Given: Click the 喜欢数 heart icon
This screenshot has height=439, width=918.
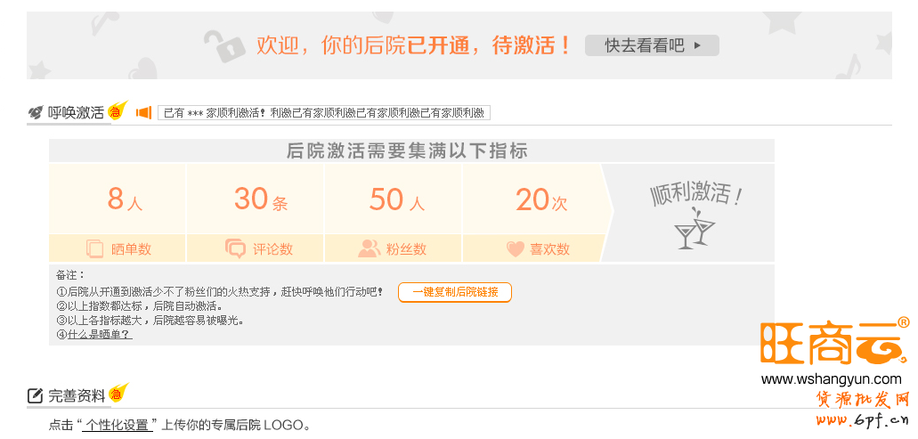Looking at the screenshot, I should pos(515,249).
